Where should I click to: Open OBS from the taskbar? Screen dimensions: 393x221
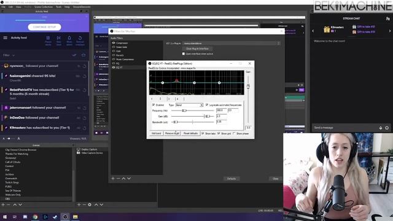[x=65, y=217]
